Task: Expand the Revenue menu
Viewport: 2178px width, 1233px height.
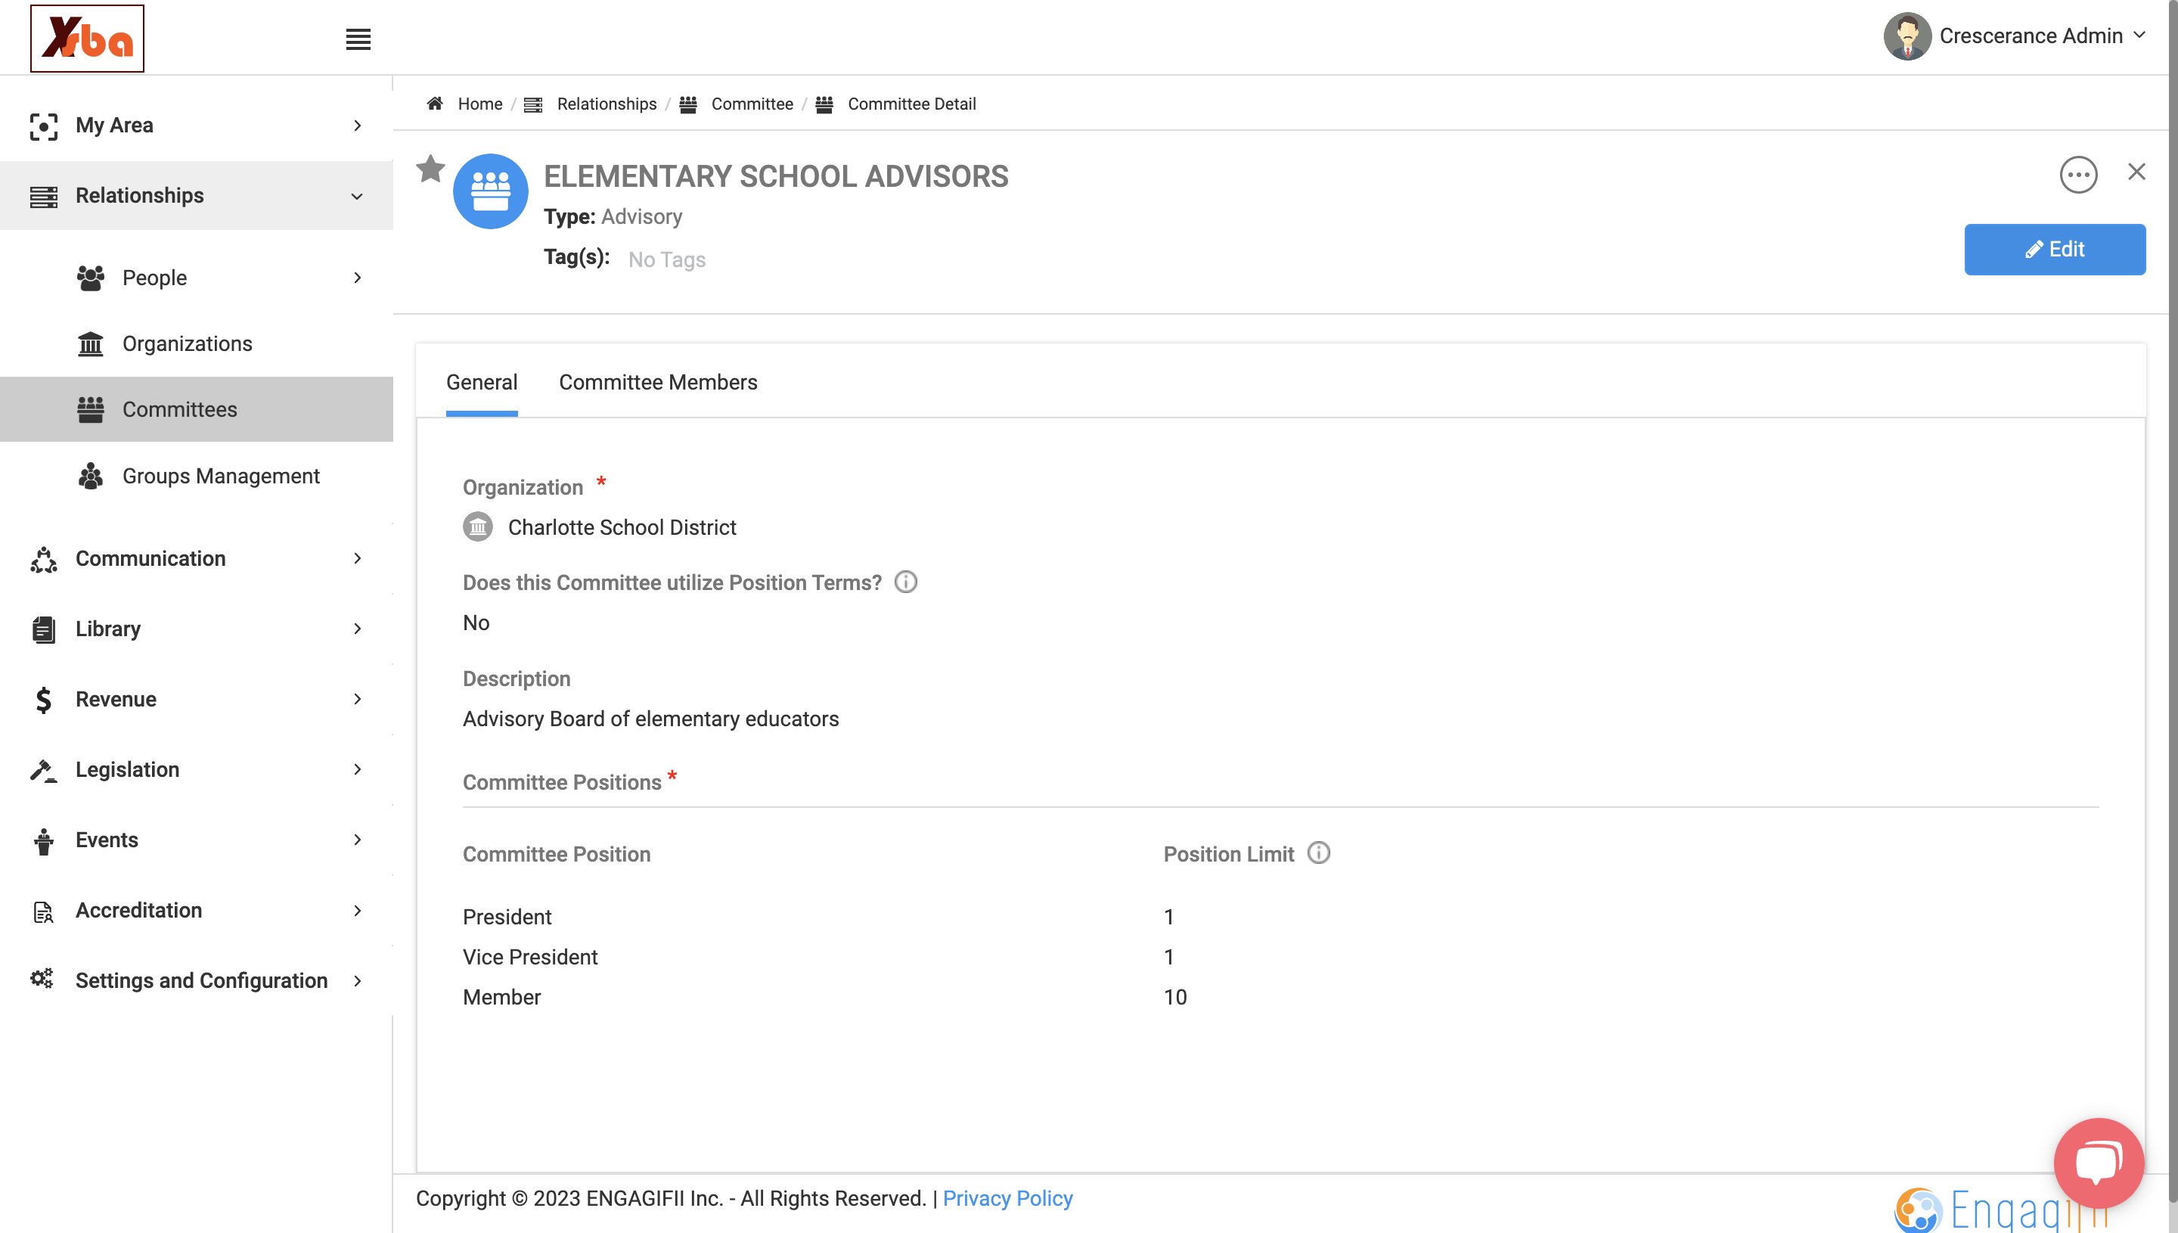Action: (197, 700)
